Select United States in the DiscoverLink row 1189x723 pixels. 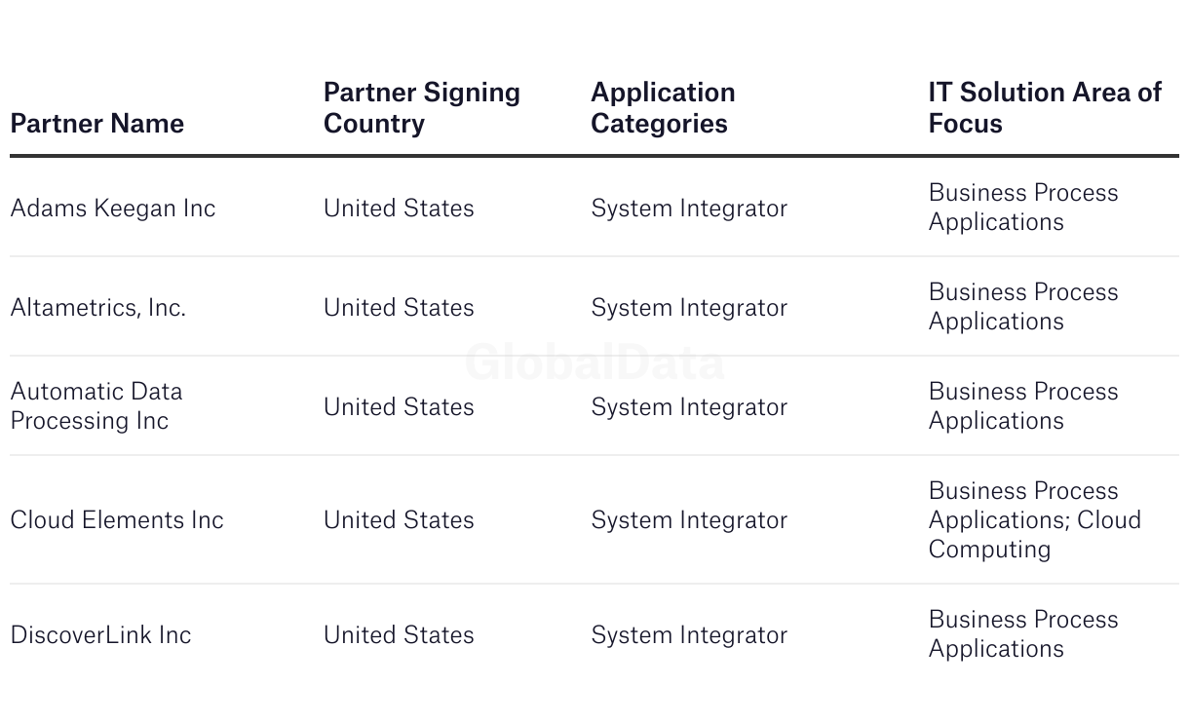(x=399, y=635)
